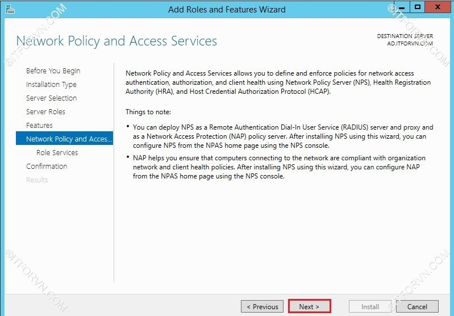Open the Installation Type step

[51, 85]
